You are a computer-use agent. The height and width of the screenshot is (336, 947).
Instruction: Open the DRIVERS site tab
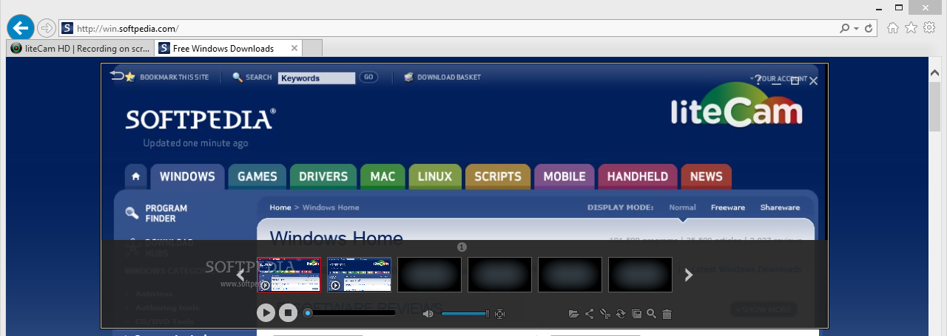[x=323, y=176]
